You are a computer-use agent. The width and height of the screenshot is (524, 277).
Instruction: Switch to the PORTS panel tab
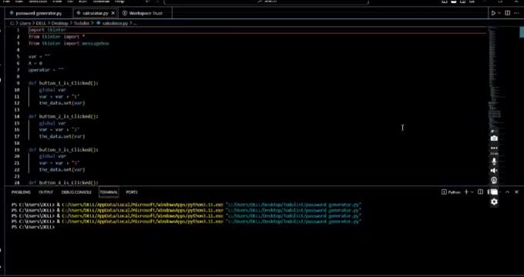[132, 192]
